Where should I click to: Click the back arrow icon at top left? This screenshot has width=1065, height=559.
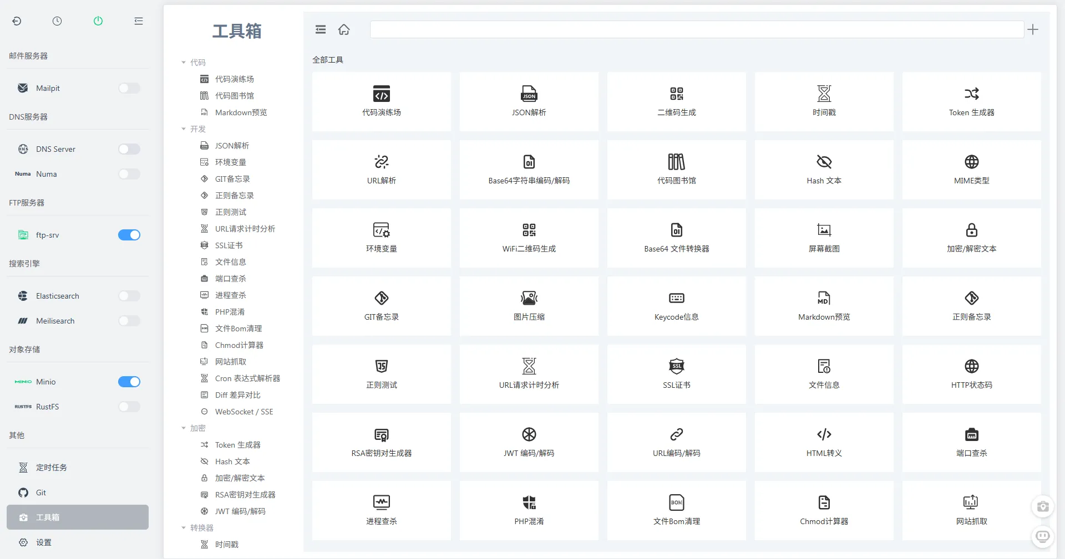click(x=17, y=21)
